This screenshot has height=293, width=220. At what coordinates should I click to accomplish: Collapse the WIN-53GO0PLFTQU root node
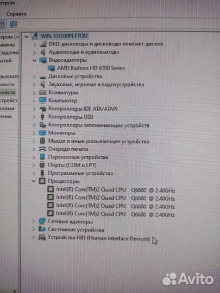tap(27, 37)
